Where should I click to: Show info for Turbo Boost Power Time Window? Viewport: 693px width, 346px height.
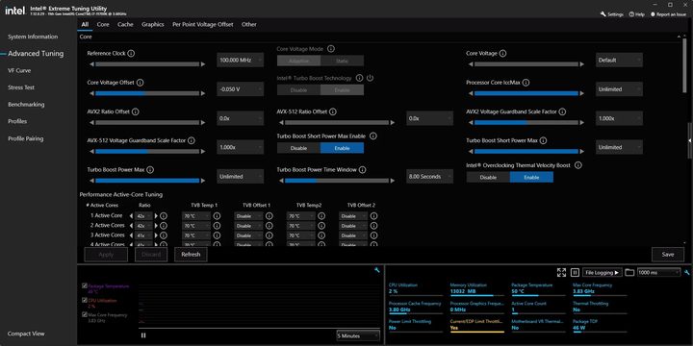(x=363, y=169)
